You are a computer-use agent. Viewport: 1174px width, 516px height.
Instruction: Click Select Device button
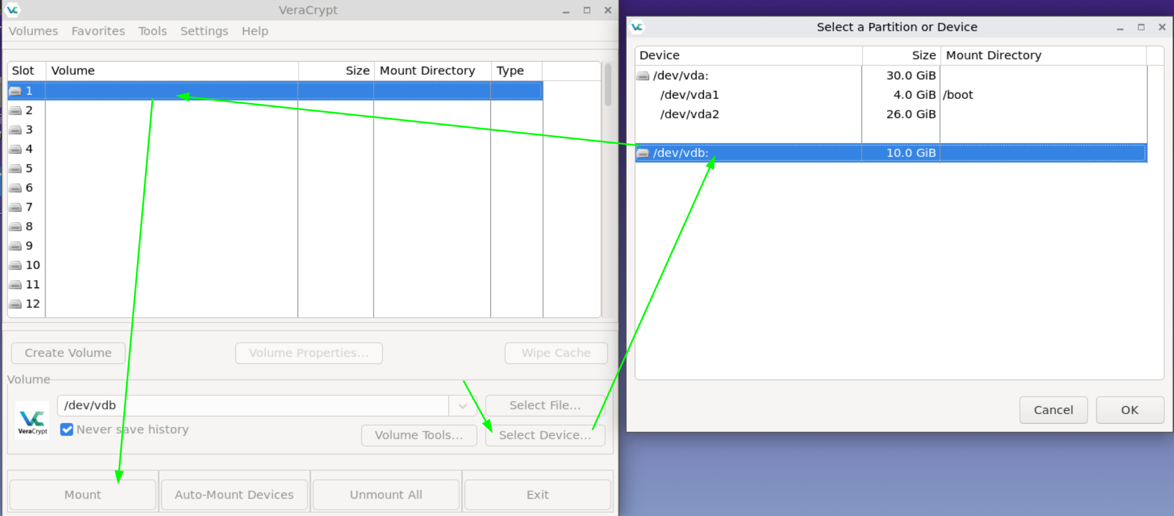pyautogui.click(x=545, y=435)
